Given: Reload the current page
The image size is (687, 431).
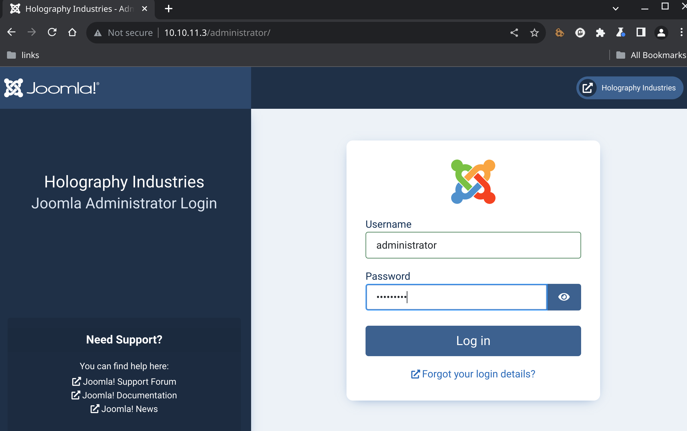Looking at the screenshot, I should (x=52, y=32).
